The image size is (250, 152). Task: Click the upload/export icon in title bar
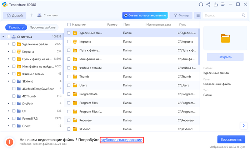(x=216, y=5)
